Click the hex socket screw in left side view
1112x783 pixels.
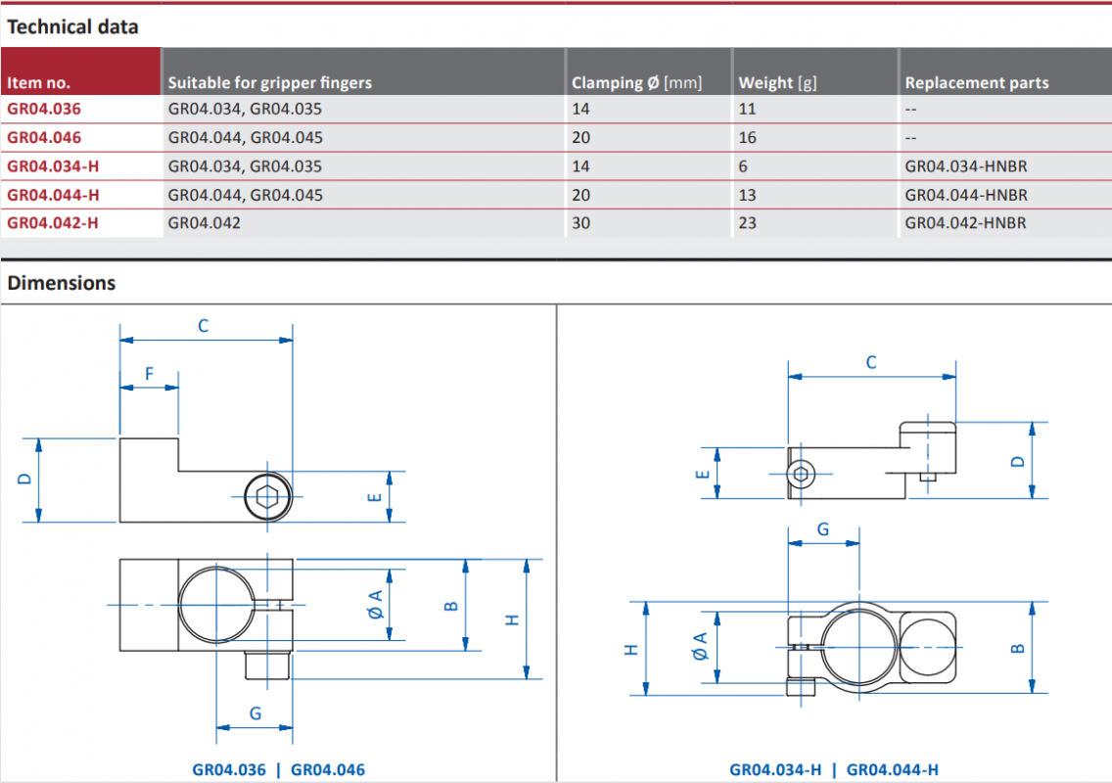pos(267,497)
